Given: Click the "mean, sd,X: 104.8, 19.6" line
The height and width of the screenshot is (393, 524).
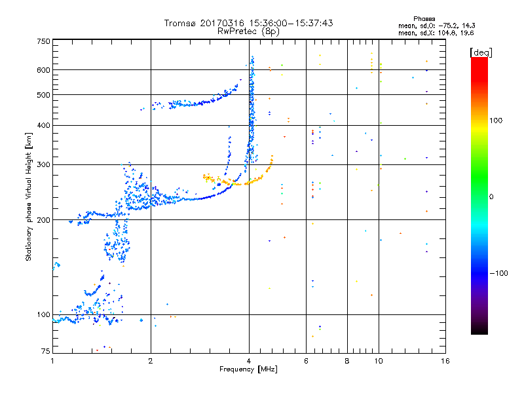Looking at the screenshot, I should [436, 33].
